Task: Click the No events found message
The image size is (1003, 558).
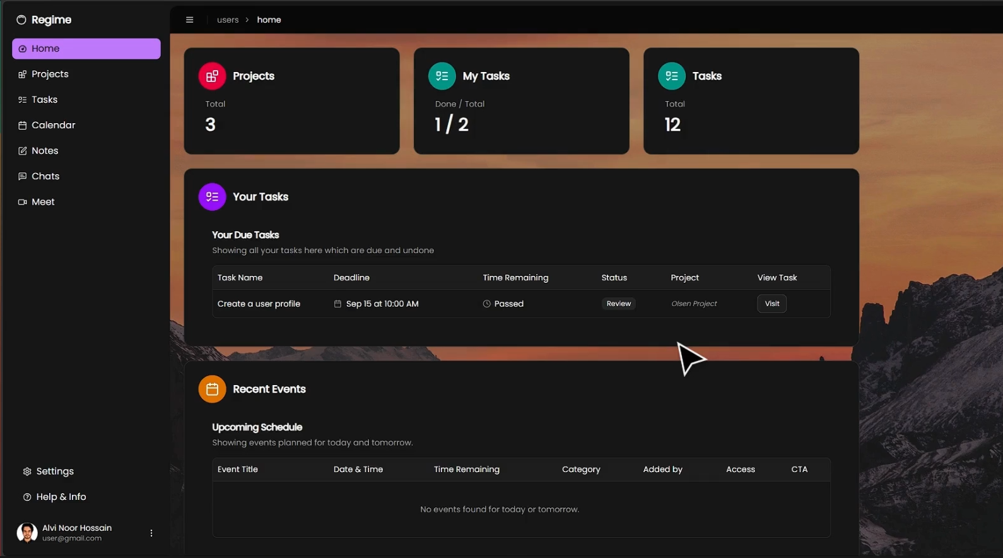Action: [500, 509]
